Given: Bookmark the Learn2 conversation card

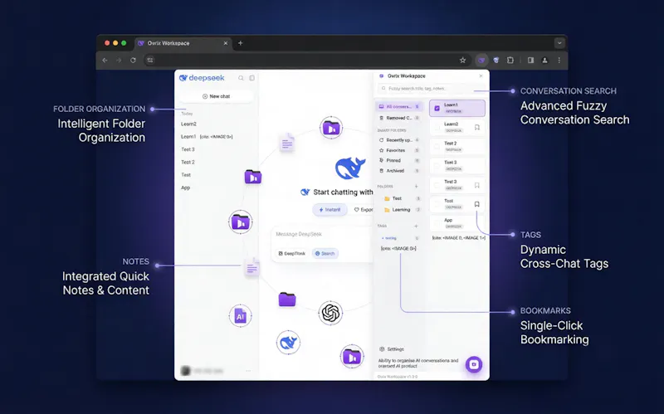Looking at the screenshot, I should [x=476, y=128].
